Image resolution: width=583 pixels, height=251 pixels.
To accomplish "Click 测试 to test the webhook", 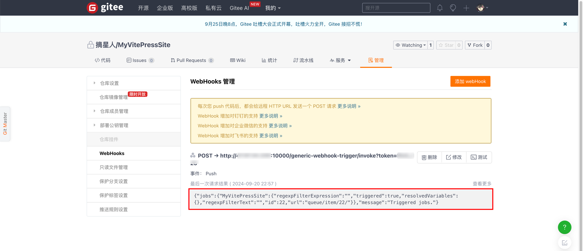I will 479,157.
